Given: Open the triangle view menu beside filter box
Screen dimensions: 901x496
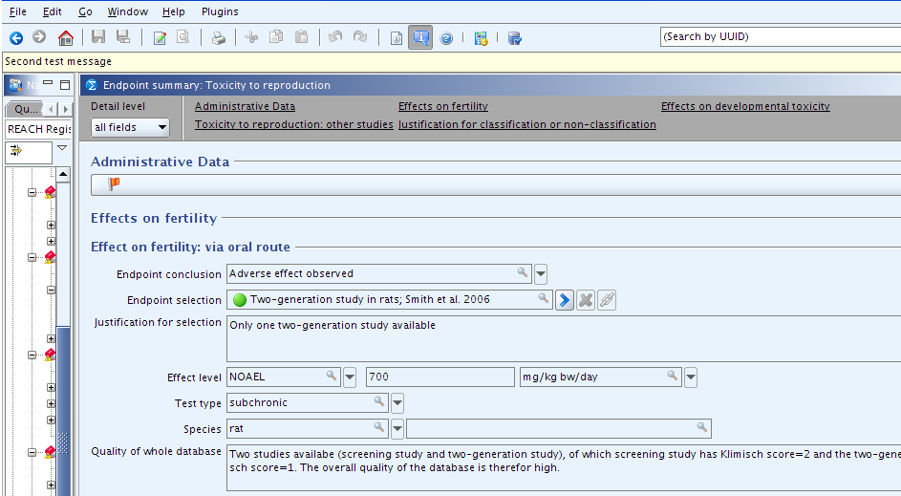Looking at the screenshot, I should pos(62,148).
